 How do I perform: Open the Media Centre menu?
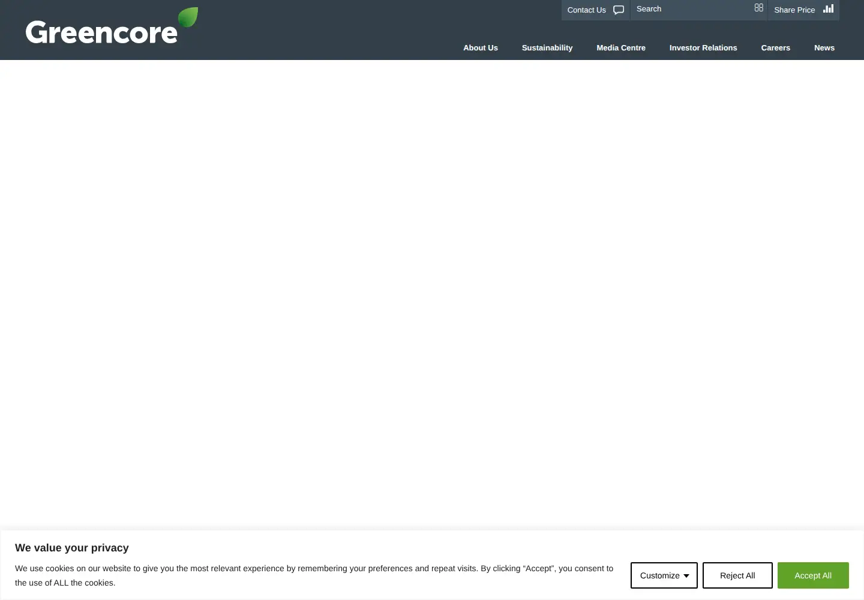621,48
